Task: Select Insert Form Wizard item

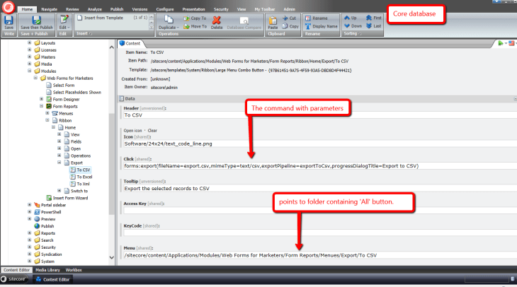Action: coord(70,198)
